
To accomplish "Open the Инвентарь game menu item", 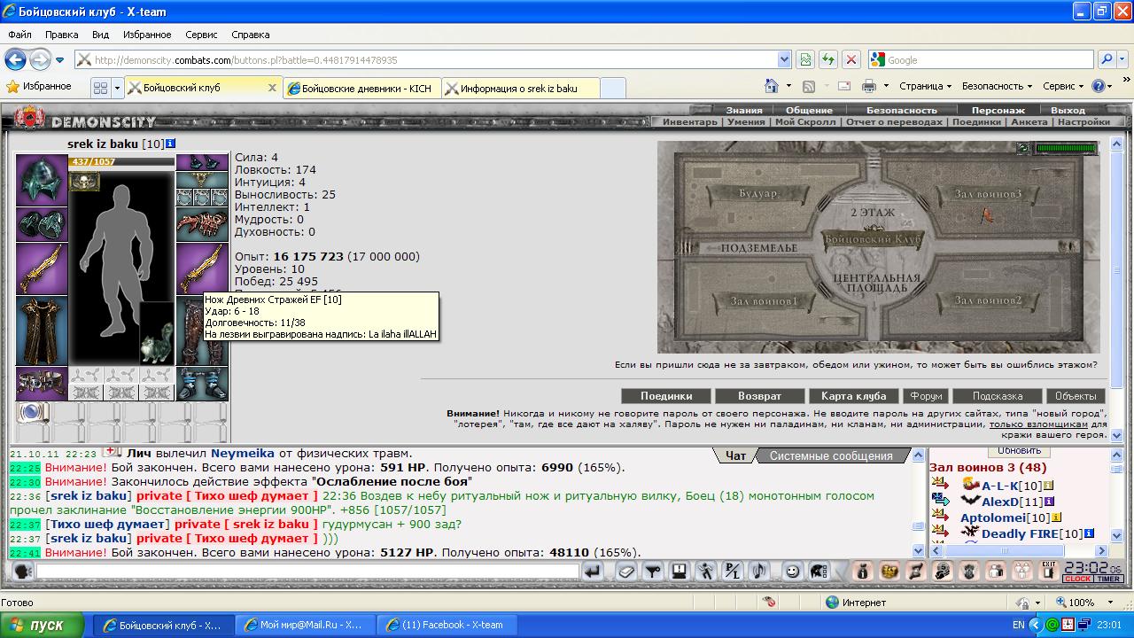I will 690,121.
